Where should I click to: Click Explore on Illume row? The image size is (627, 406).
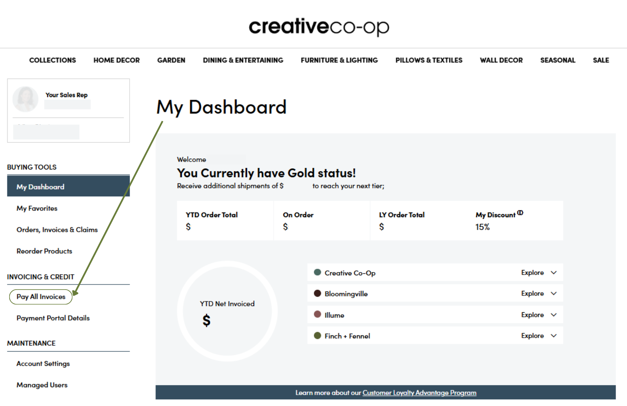coord(533,315)
